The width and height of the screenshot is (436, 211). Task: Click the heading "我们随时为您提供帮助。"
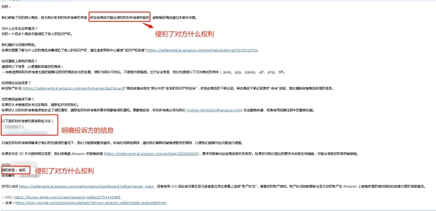pyautogui.click(x=19, y=45)
